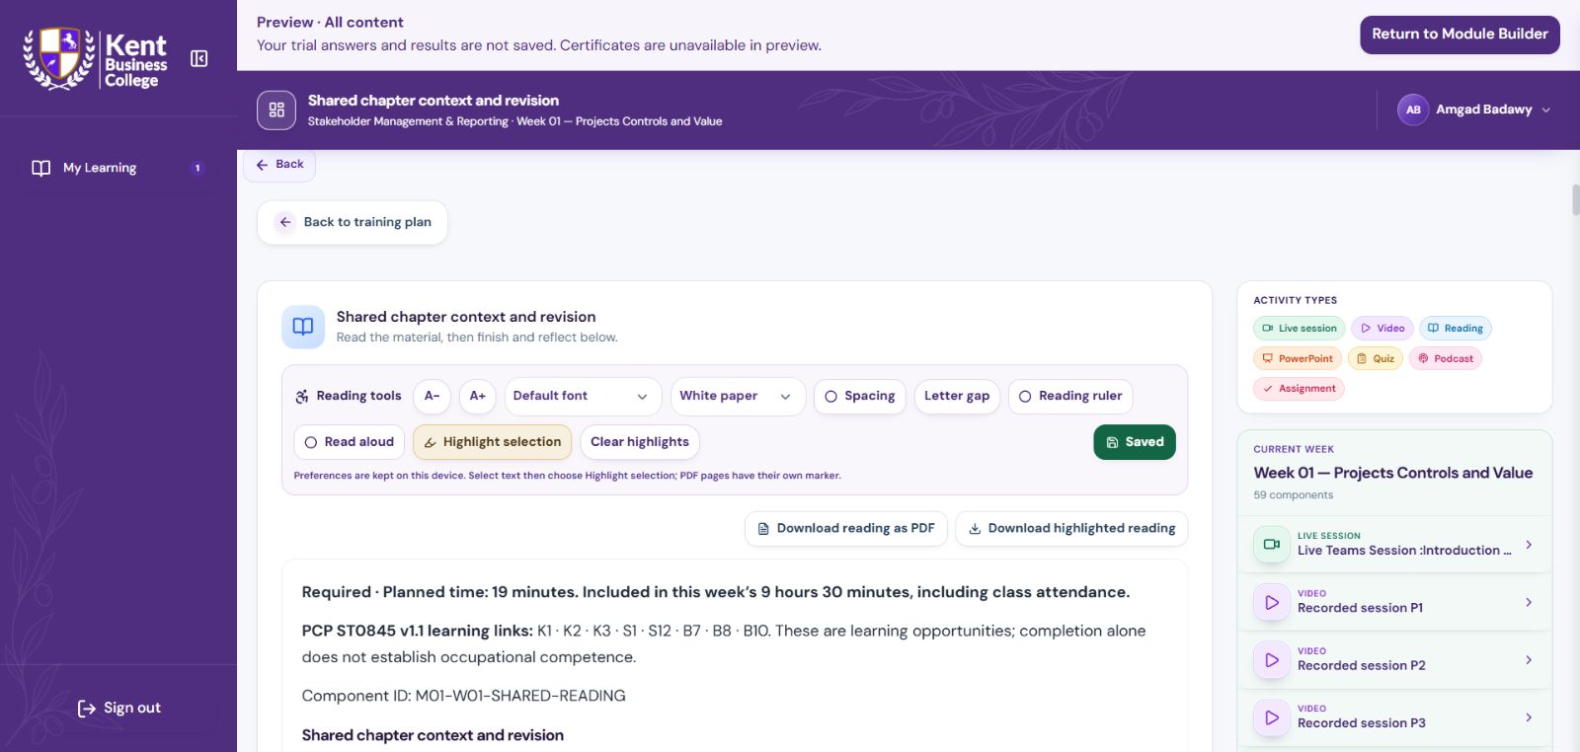Decrease font size with A- button
Screen dimensions: 1580x752
tap(432, 396)
